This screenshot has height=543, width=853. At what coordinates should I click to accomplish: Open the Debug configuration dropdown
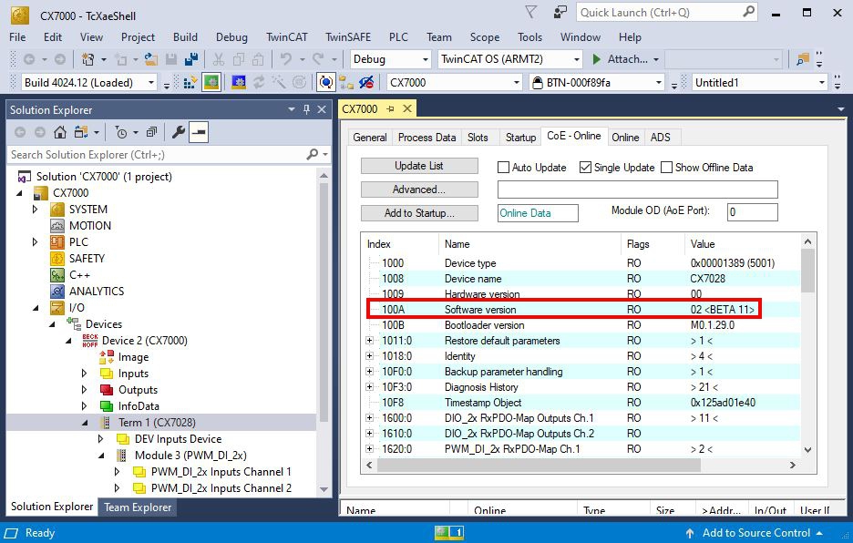click(x=390, y=58)
